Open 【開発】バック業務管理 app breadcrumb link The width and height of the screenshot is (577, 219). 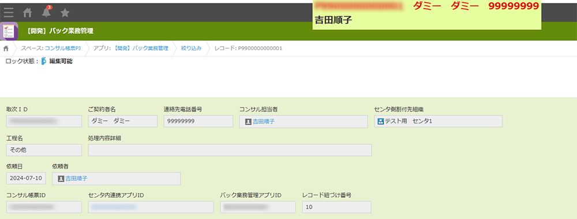(141, 48)
